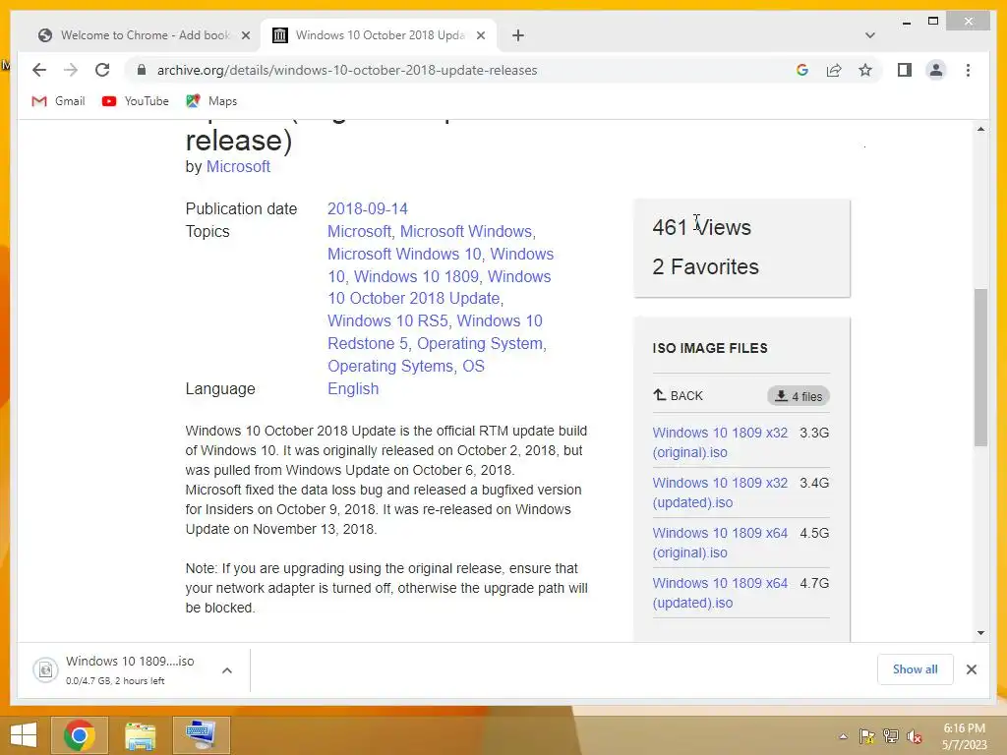Click the 461 Views text

pos(702,227)
